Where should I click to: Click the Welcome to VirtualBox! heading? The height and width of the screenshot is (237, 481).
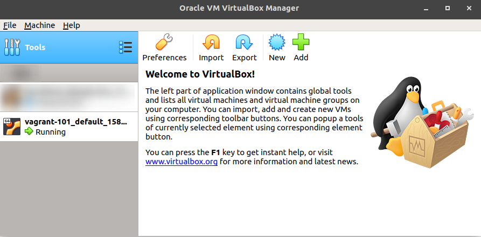coord(200,74)
